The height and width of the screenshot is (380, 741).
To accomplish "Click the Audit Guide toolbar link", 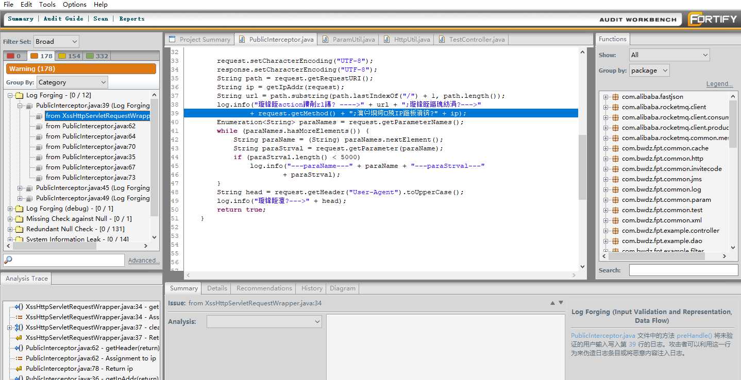I will coord(63,19).
